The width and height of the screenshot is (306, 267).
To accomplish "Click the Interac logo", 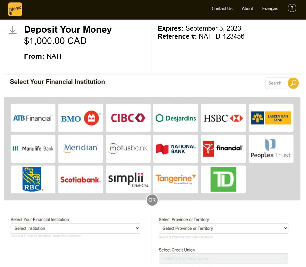I will [x=14, y=9].
